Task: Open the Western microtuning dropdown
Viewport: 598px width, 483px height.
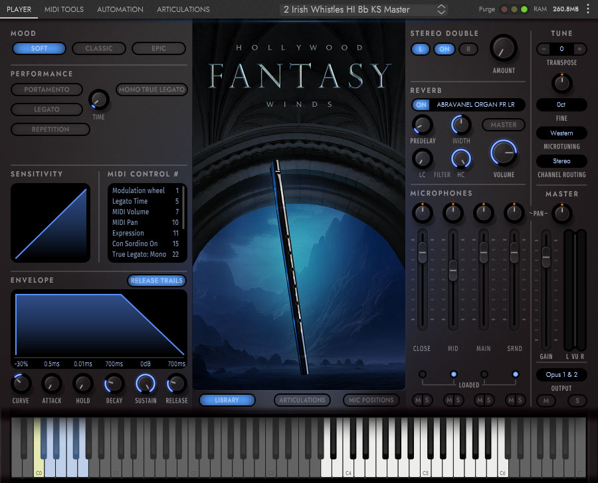Action: coord(561,133)
